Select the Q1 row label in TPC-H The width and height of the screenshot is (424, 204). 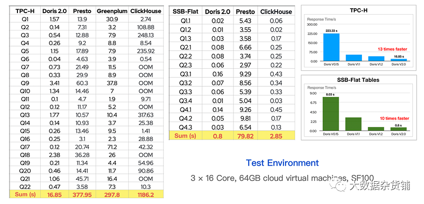click(x=25, y=19)
